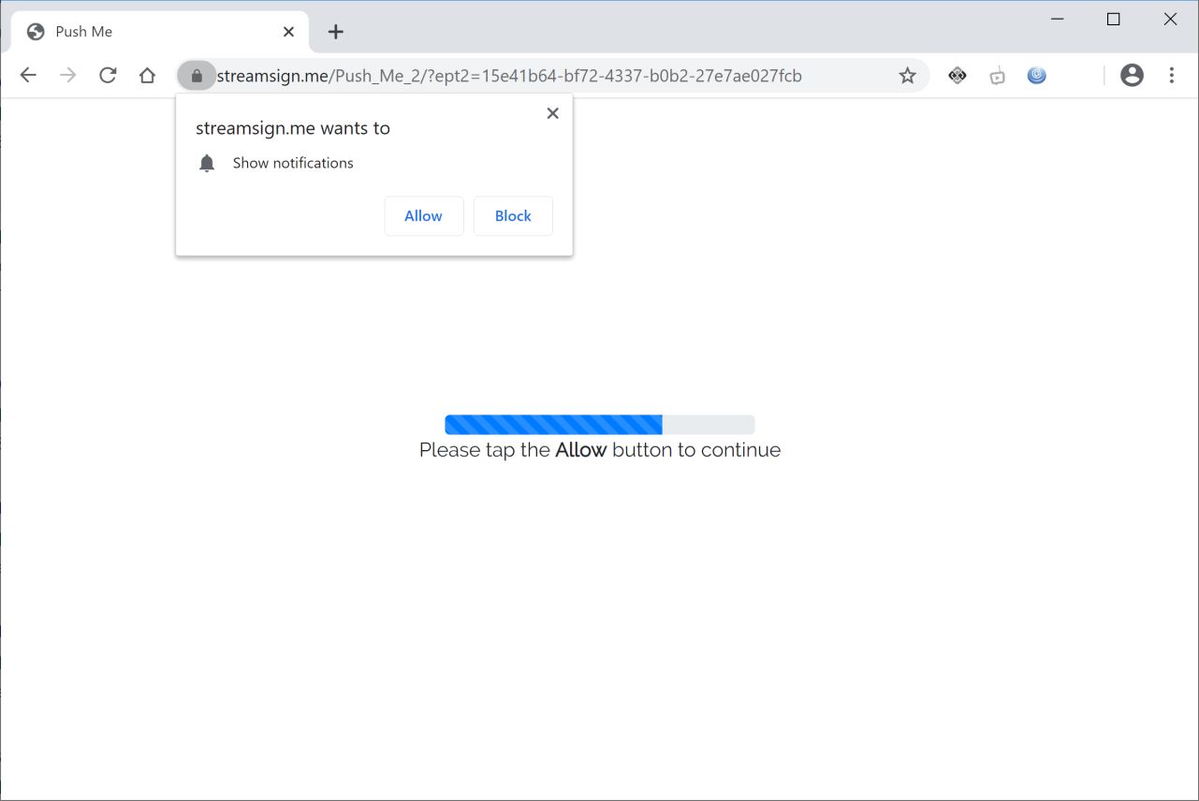Image resolution: width=1199 pixels, height=801 pixels.
Task: Go forward to the next page
Action: tap(68, 76)
